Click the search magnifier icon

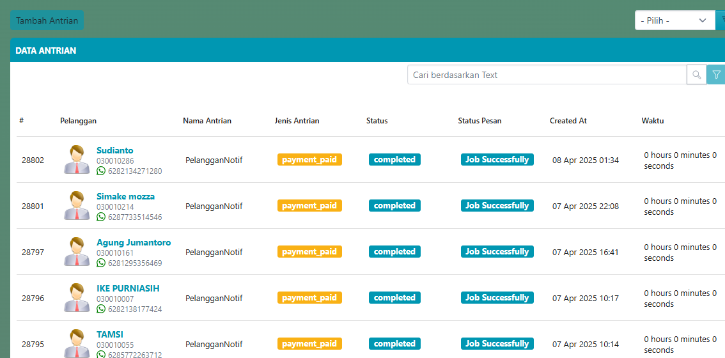coord(696,75)
